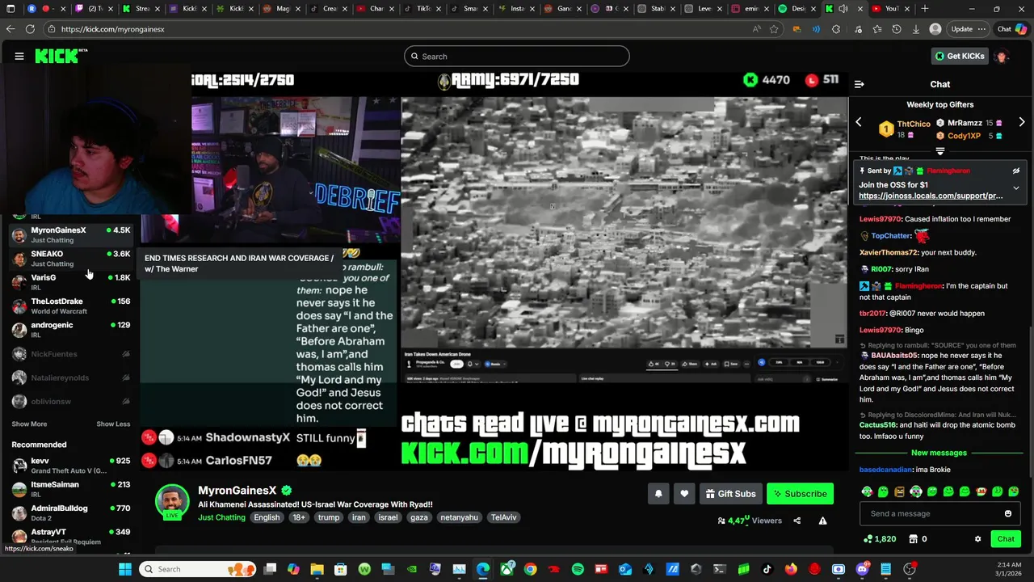Follow channel with heart icon
This screenshot has height=582, width=1034.
pos(684,494)
